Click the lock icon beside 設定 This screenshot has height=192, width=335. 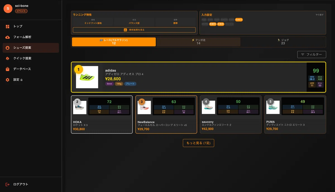(21, 80)
